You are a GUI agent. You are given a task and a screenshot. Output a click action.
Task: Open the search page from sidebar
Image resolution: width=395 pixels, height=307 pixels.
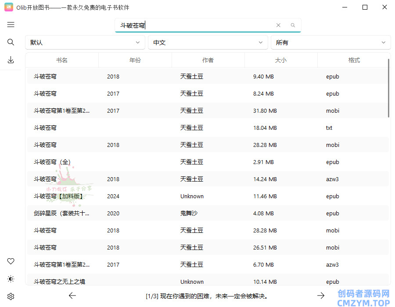pos(11,42)
